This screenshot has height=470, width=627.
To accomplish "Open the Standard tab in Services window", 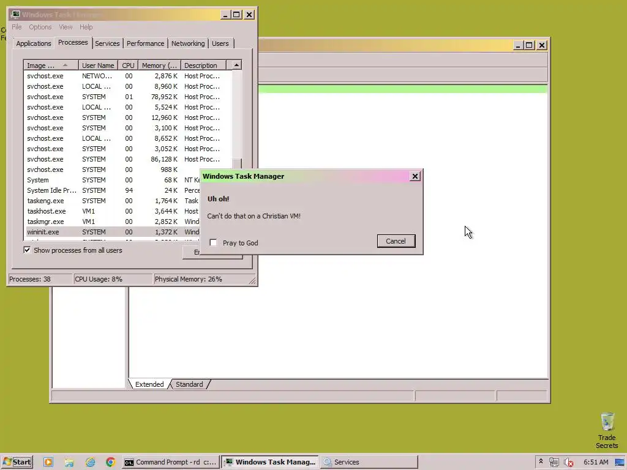I will click(190, 384).
